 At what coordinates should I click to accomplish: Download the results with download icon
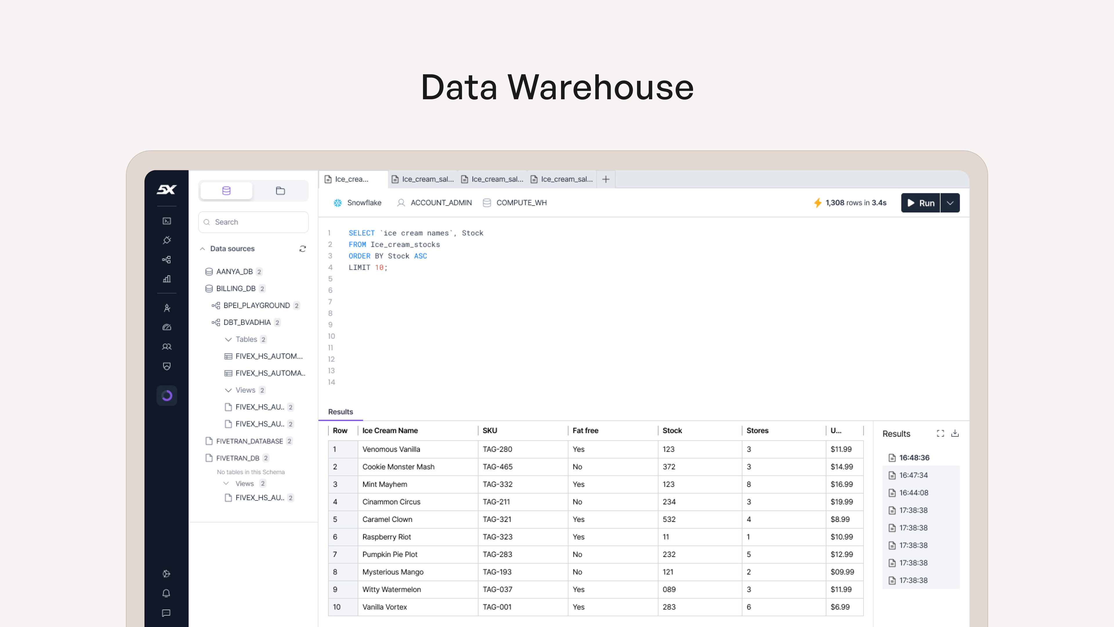(x=955, y=433)
